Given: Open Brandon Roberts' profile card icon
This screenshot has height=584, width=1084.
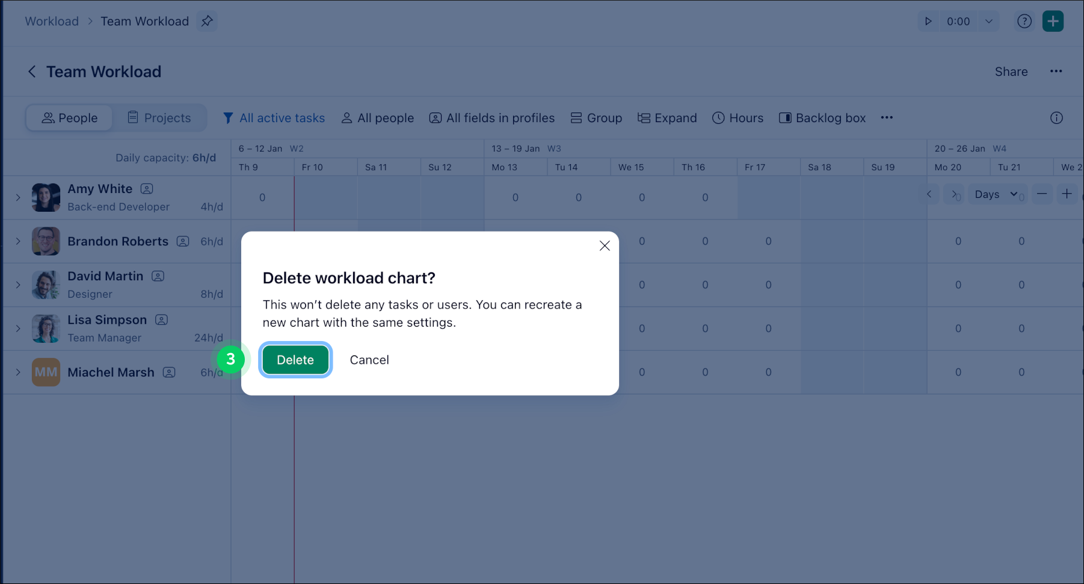Looking at the screenshot, I should (x=183, y=241).
